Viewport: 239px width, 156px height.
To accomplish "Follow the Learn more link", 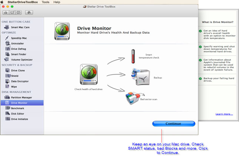I will (x=224, y=114).
